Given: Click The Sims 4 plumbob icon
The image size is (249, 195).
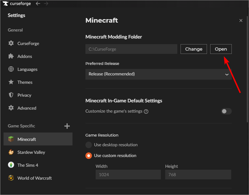Looking at the screenshot, I should (x=11, y=165).
